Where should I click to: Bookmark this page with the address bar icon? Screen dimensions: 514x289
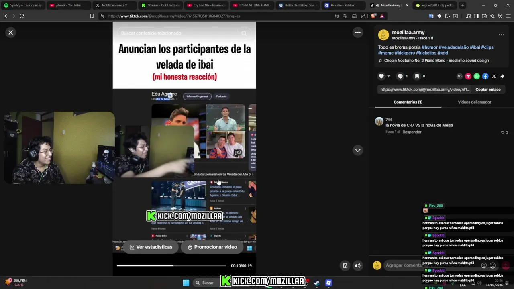(92, 16)
